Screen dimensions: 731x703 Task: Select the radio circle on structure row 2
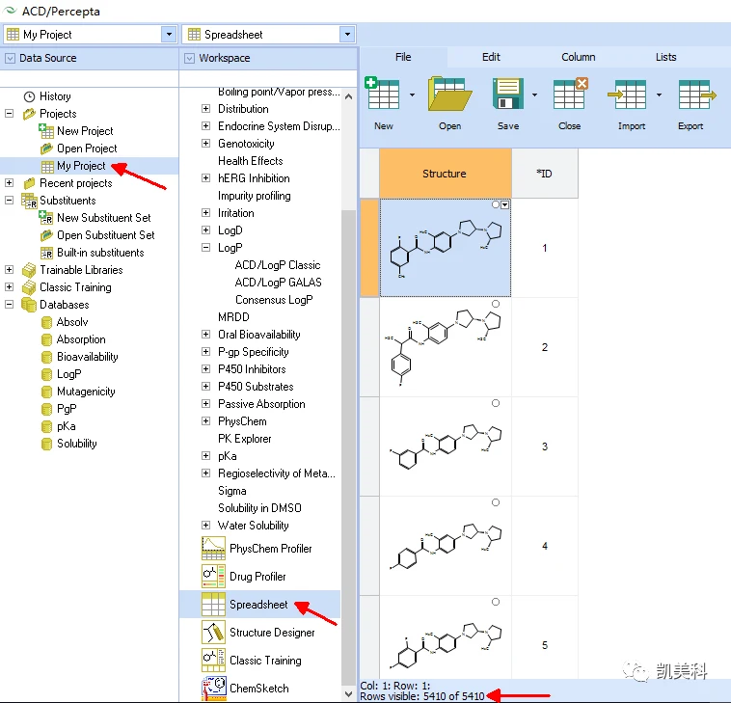click(x=496, y=304)
